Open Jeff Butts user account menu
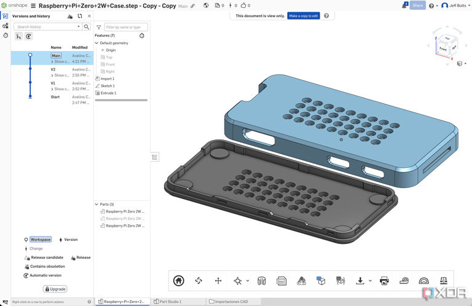Screen dimensions: 472x306 point(456,6)
